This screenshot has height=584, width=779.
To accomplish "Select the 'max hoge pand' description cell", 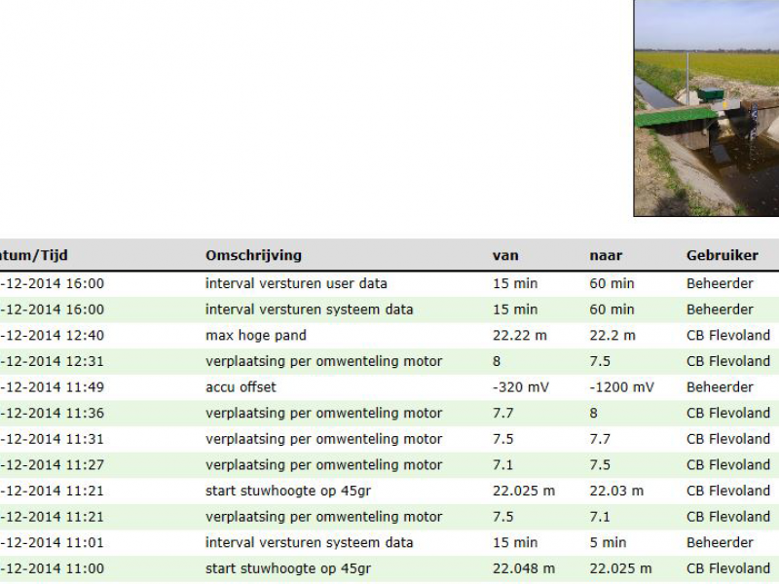I will point(255,336).
